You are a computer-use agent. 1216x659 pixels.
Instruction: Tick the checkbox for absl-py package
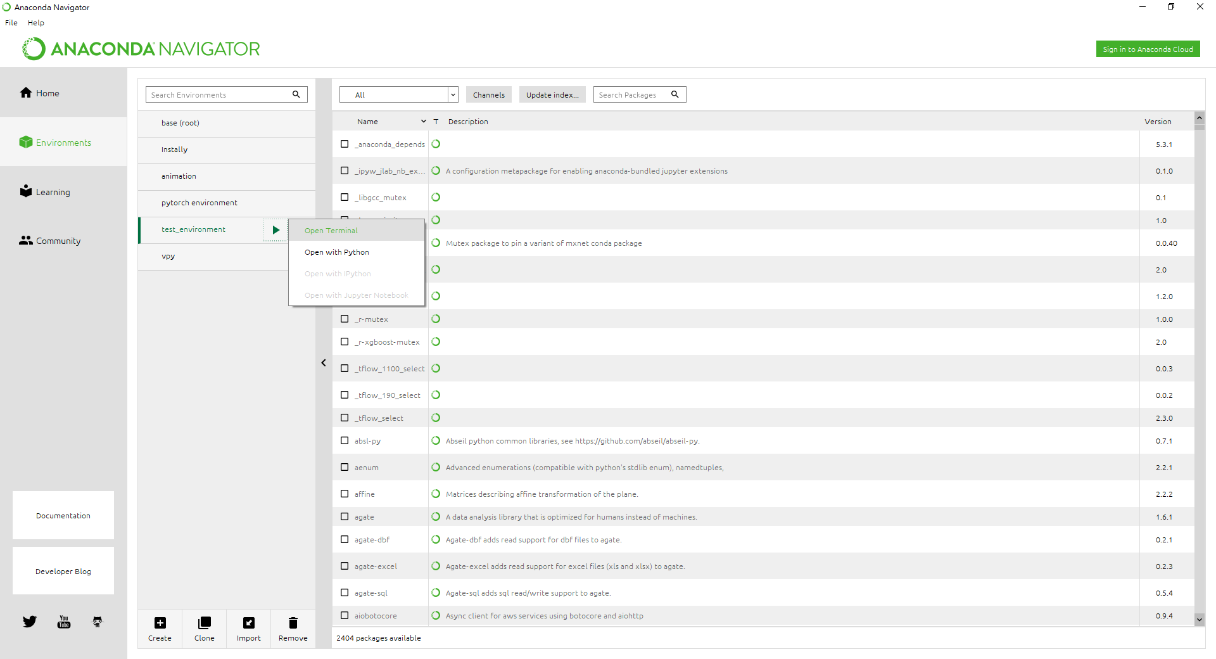[345, 441]
